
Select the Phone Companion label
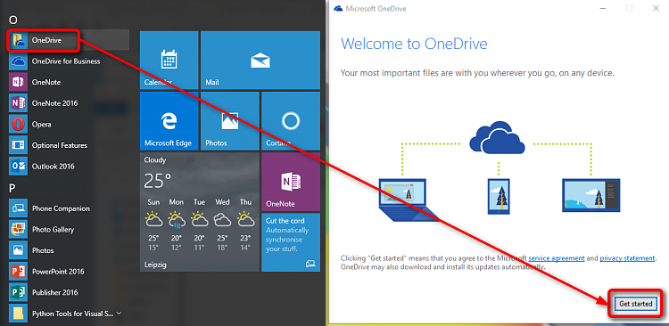(x=61, y=208)
